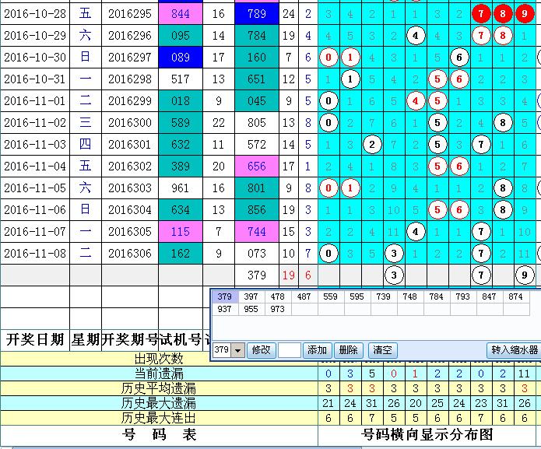541x449 pixels.
Task: Open the 379 number dropdown
Action: pyautogui.click(x=238, y=350)
